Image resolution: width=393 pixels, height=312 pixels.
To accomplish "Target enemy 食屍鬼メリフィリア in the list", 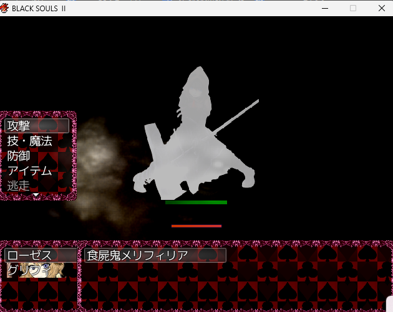I will click(155, 255).
